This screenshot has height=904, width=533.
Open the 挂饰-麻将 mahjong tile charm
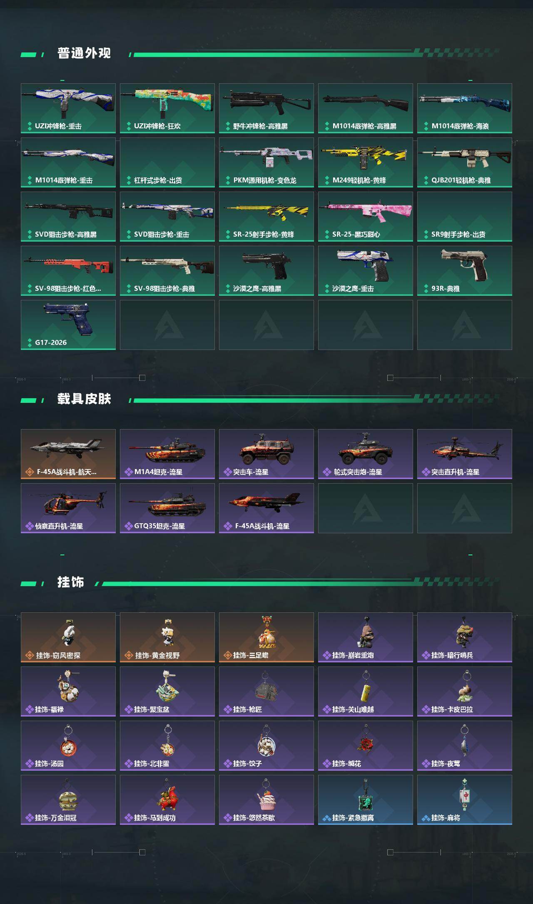tap(465, 800)
